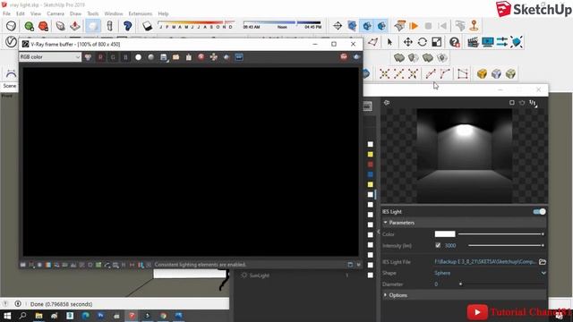
Task: Click the shadow settings icon beside month slider
Action: click(147, 26)
